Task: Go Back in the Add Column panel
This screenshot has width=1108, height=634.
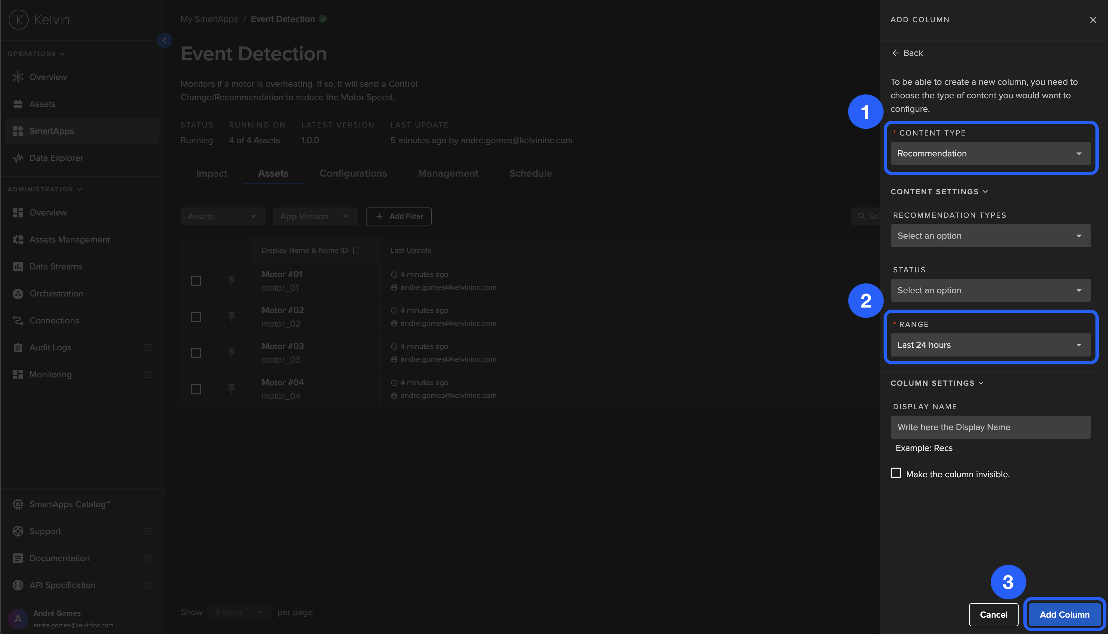Action: 907,53
